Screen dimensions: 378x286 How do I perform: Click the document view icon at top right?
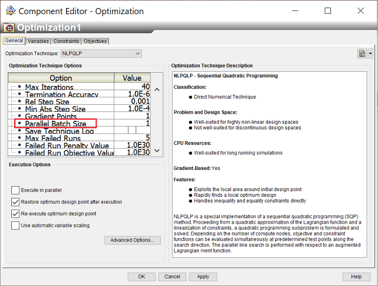[362, 54]
